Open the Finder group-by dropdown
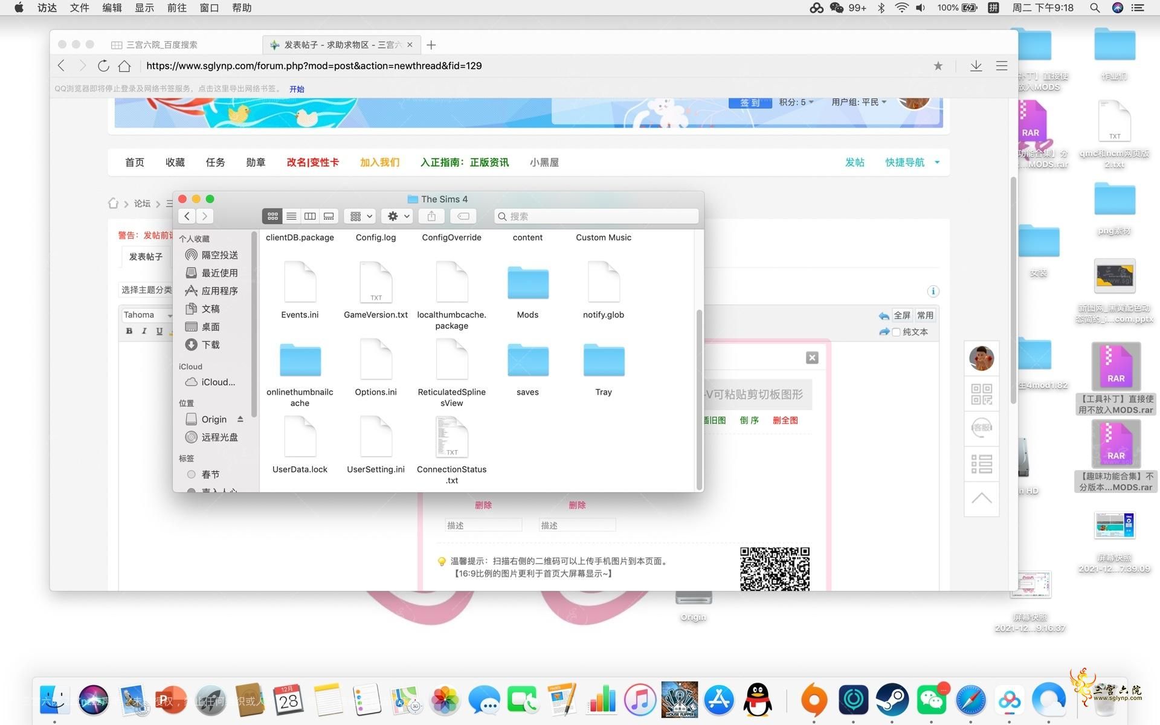 tap(361, 216)
